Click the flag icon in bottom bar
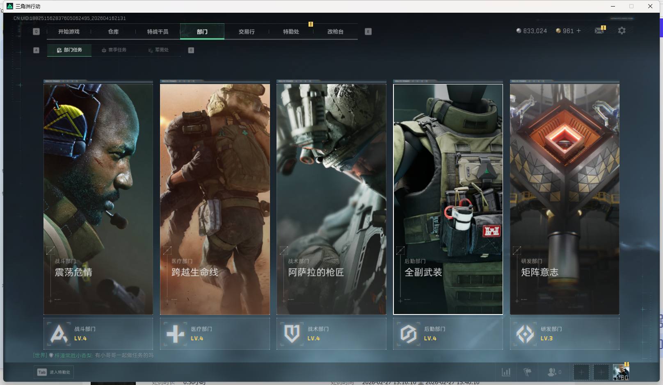The height and width of the screenshot is (385, 663). (528, 372)
